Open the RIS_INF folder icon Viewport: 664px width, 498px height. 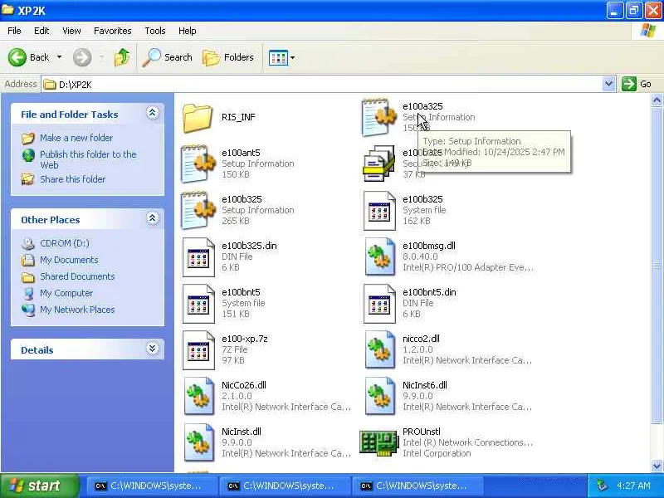tap(198, 118)
